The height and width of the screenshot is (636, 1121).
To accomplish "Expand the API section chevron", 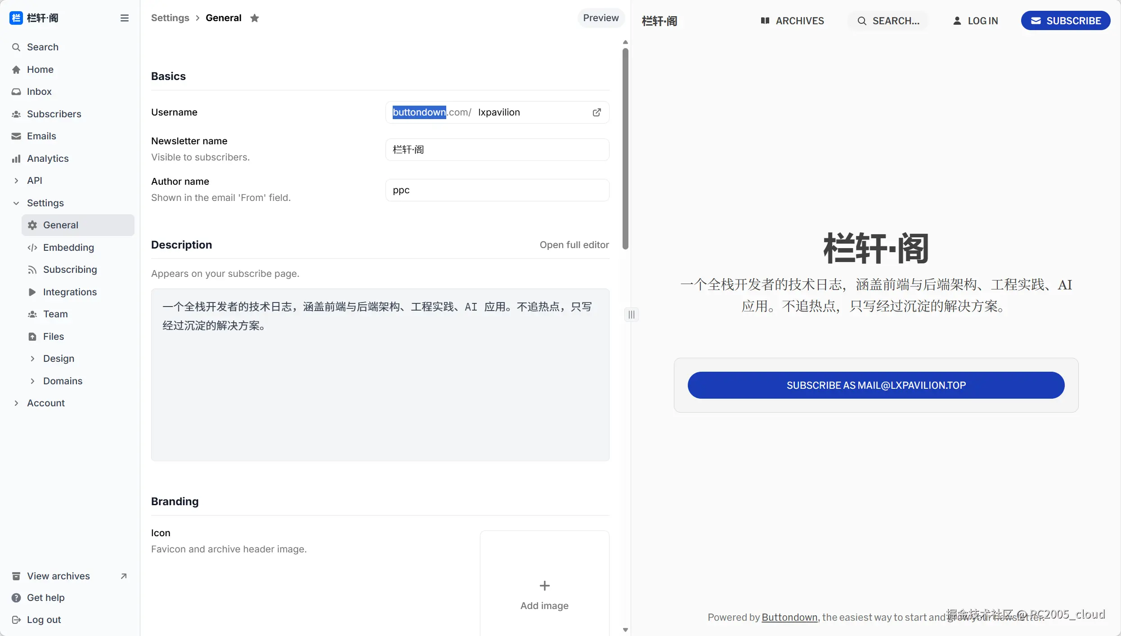I will 16,181.
